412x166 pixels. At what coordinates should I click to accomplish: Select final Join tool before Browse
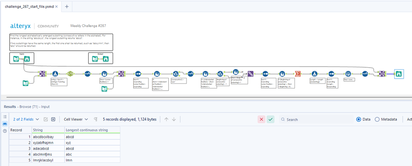click(382, 74)
